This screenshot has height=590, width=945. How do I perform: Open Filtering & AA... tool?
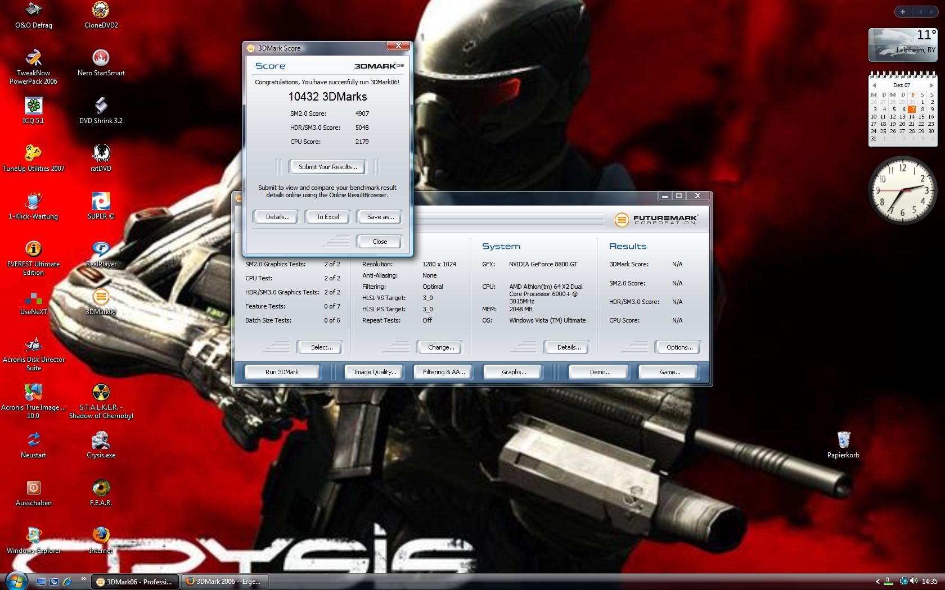444,372
